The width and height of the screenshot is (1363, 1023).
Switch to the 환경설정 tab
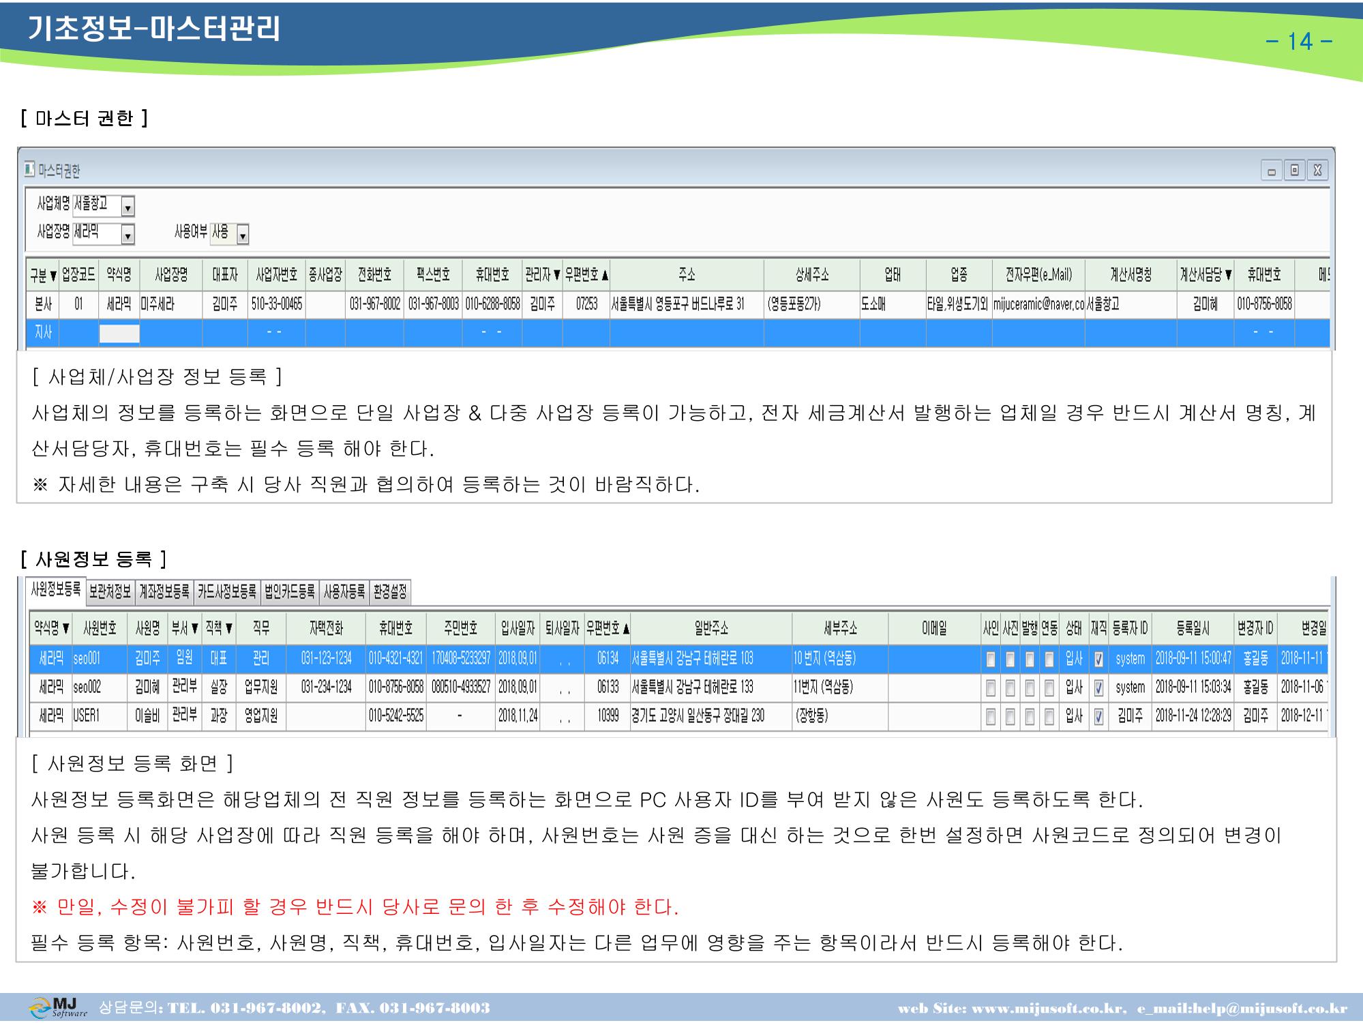(390, 592)
